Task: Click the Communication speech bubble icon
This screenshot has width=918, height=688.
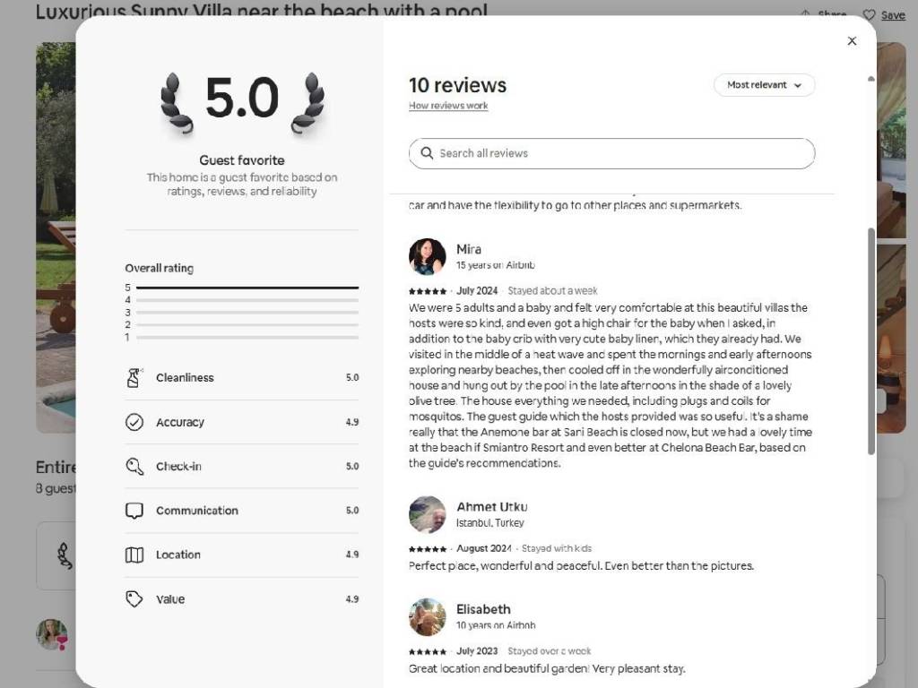Action: coord(134,511)
